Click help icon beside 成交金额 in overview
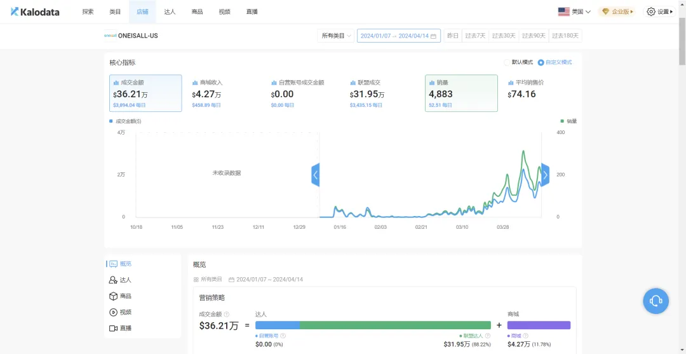This screenshot has height=354, width=686. click(x=227, y=314)
